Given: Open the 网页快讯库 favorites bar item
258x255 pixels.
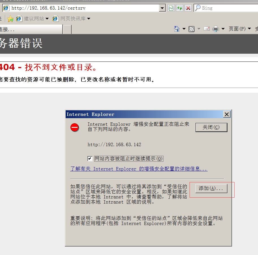Looking at the screenshot, I should point(71,19).
